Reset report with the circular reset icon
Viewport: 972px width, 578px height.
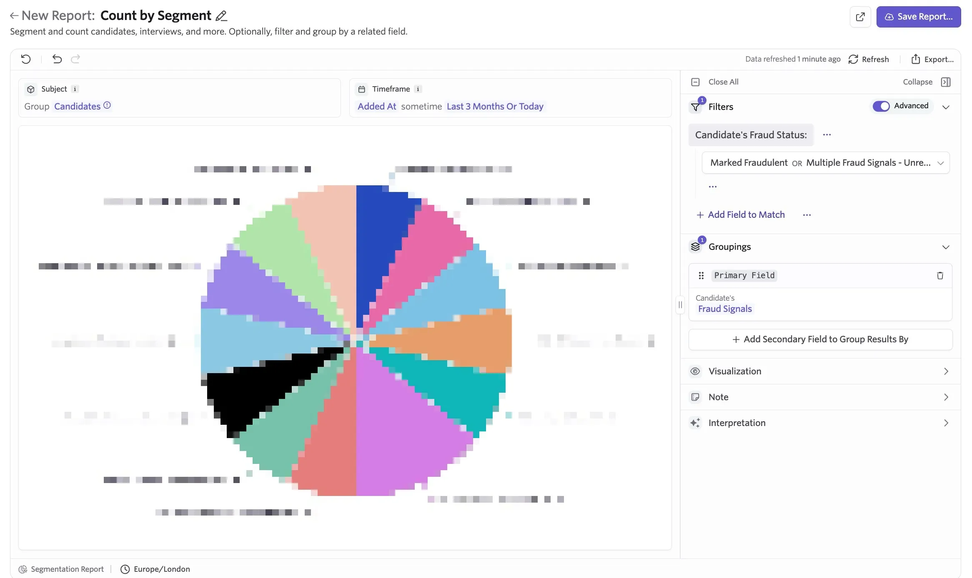tap(26, 59)
